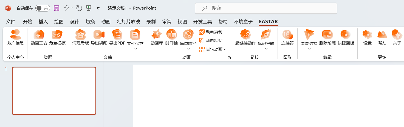Click the 动画复制 button
This screenshot has width=404, height=127.
tap(211, 32)
